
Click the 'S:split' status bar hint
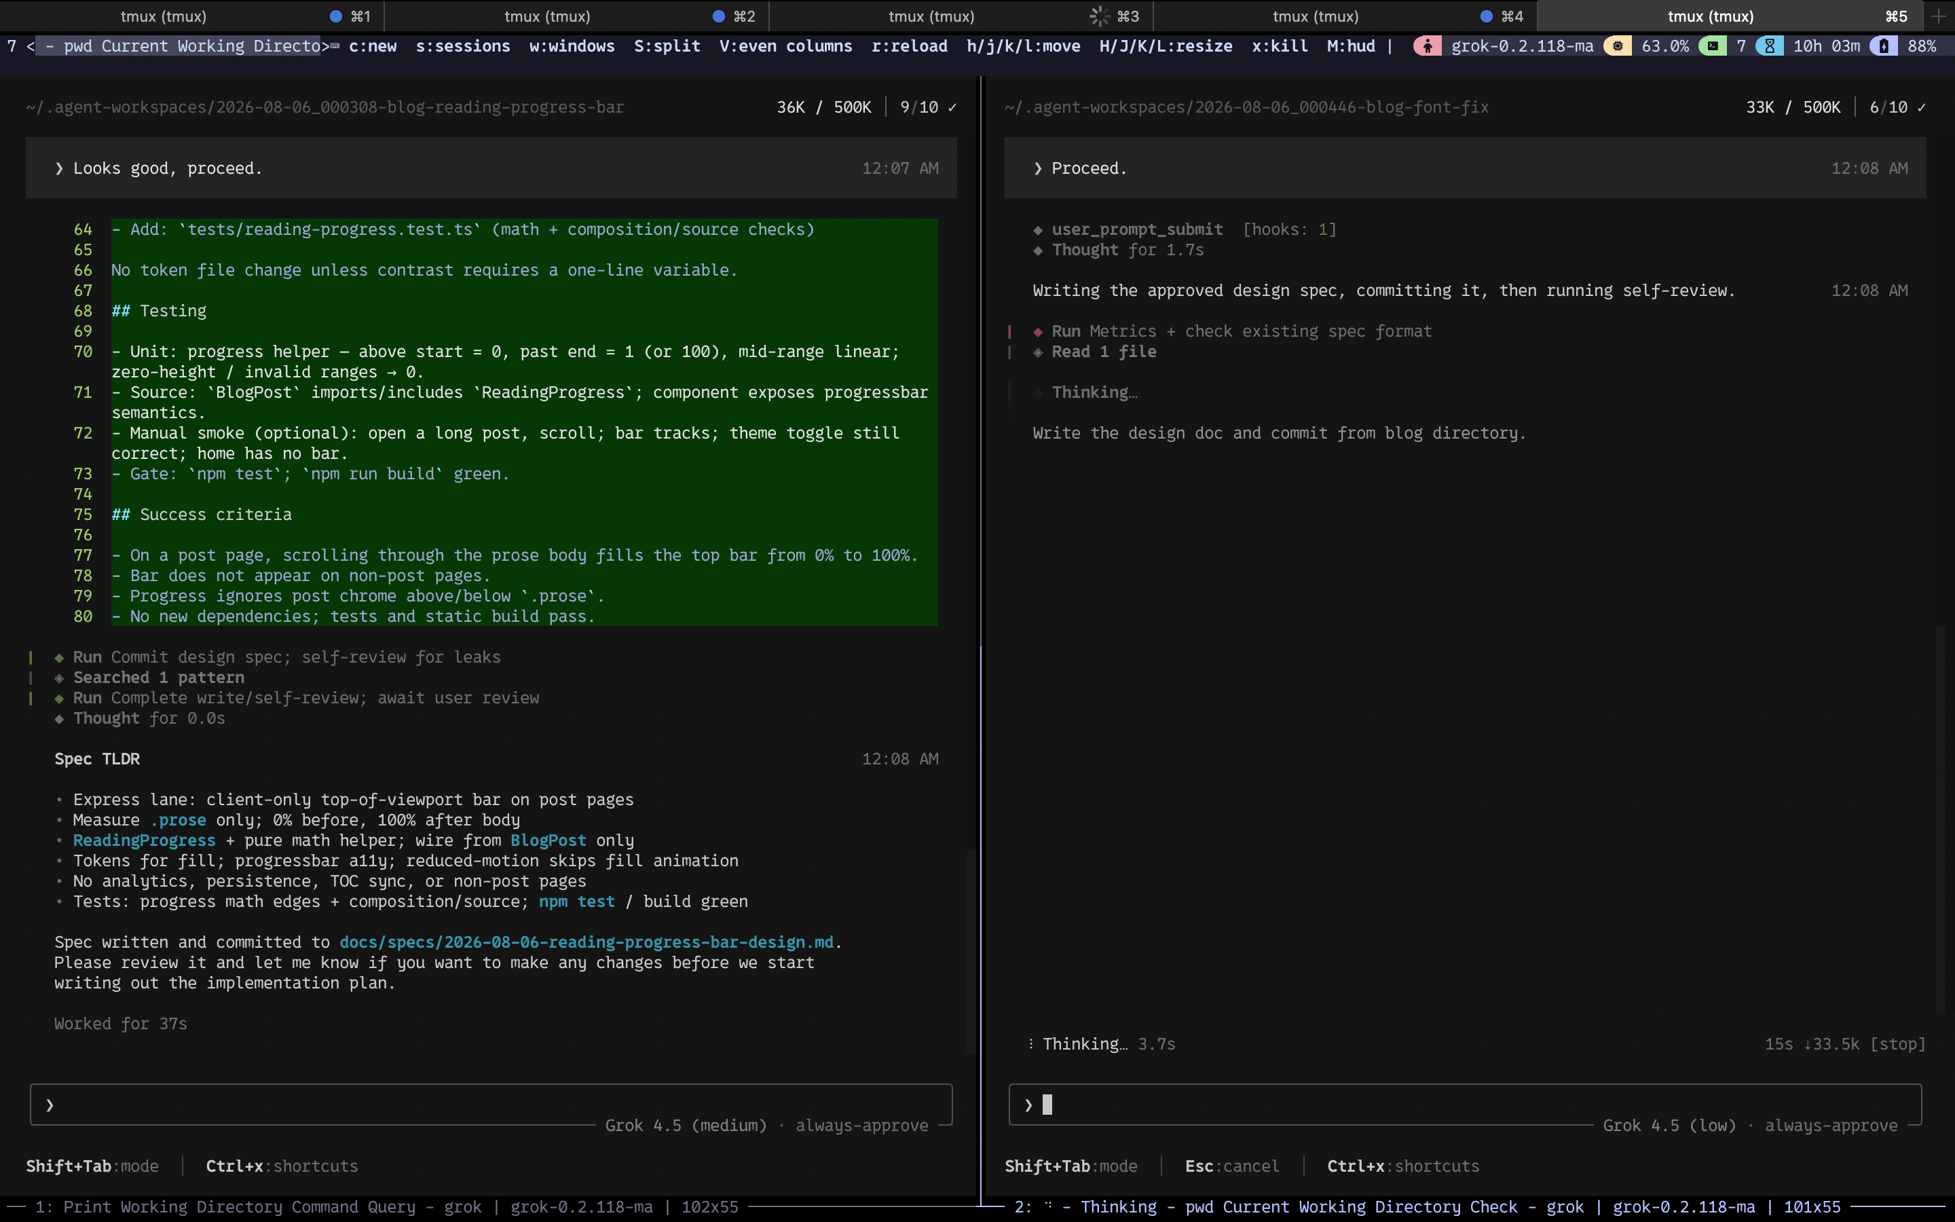click(667, 46)
